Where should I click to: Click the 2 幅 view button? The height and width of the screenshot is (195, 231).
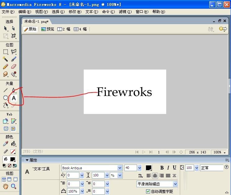click(64, 29)
